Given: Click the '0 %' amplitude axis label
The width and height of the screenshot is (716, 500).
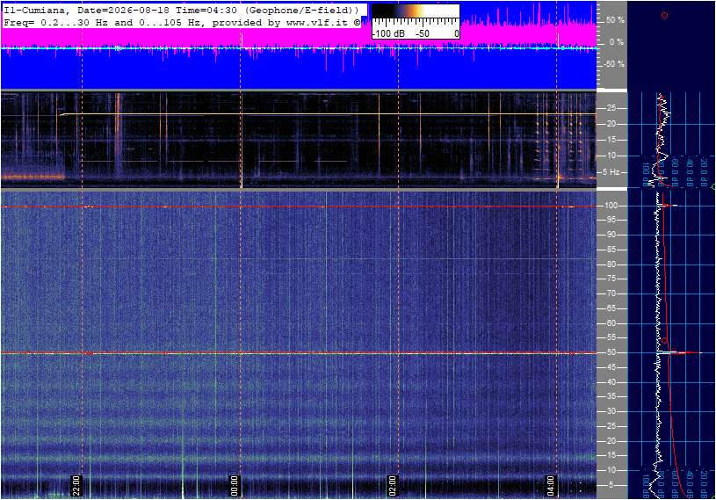Looking at the screenshot, I should (616, 42).
